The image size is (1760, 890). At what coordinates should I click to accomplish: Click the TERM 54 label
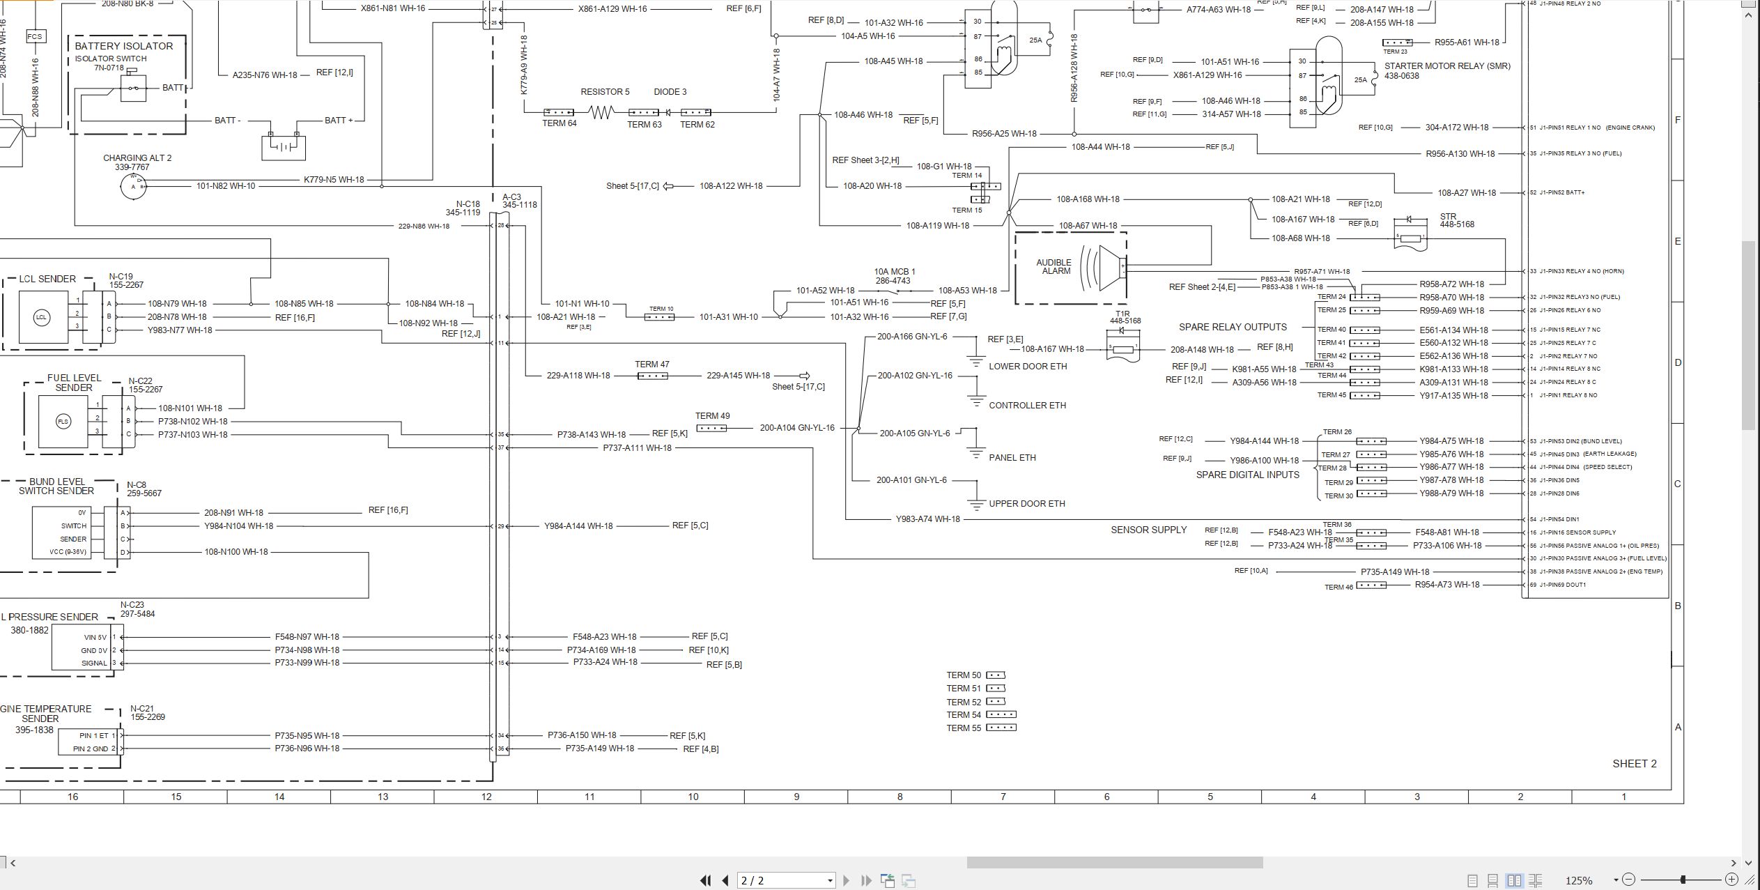pos(963,714)
